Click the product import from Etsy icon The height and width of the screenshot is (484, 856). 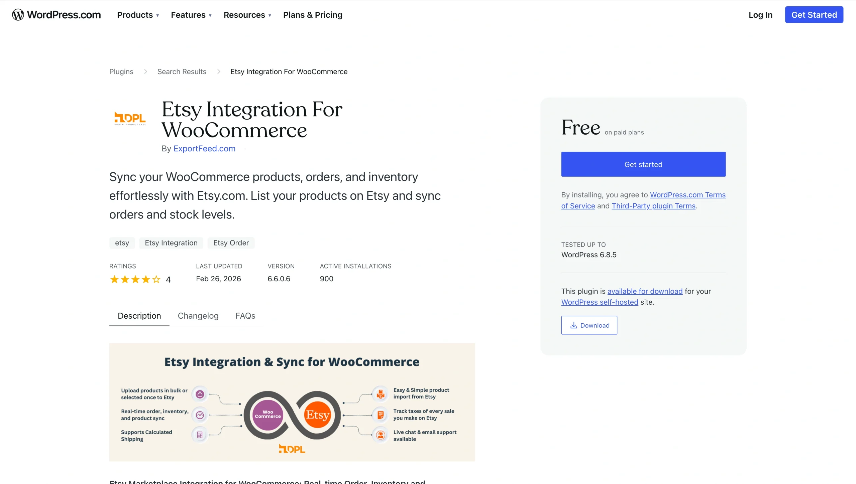pos(381,394)
